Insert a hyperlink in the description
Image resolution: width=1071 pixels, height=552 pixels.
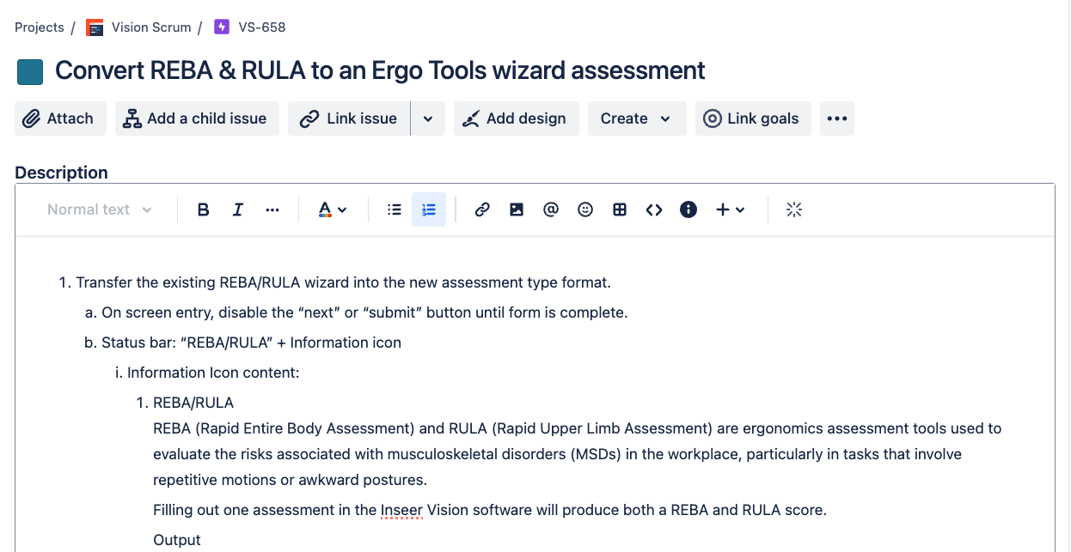(482, 209)
